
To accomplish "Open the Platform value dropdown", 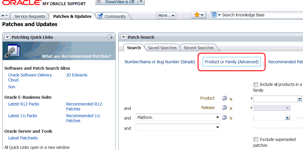I will [x=287, y=118].
